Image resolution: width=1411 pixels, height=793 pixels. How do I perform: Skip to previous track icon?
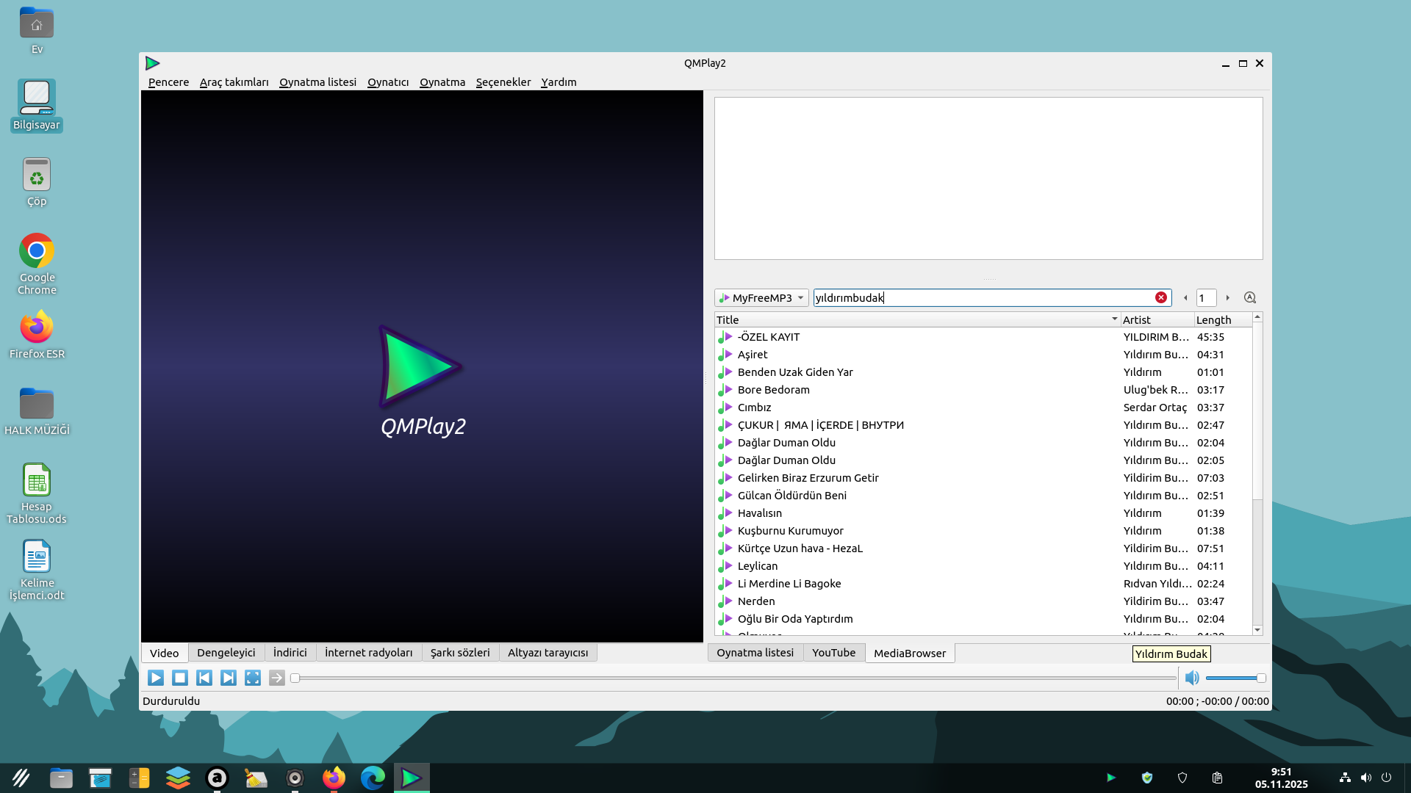tap(204, 678)
